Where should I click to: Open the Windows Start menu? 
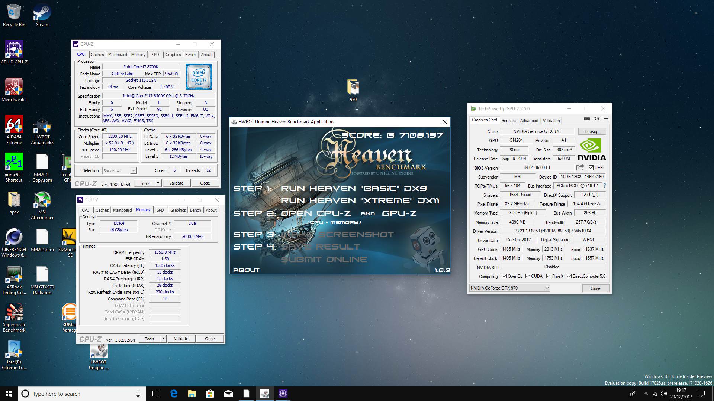tap(9, 394)
